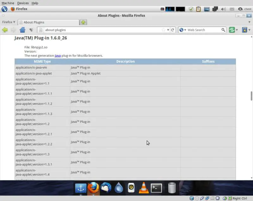
Task: Open the address bar history dropdown arrow
Action: 168,30
